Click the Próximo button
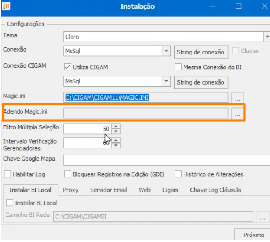 (x=253, y=235)
